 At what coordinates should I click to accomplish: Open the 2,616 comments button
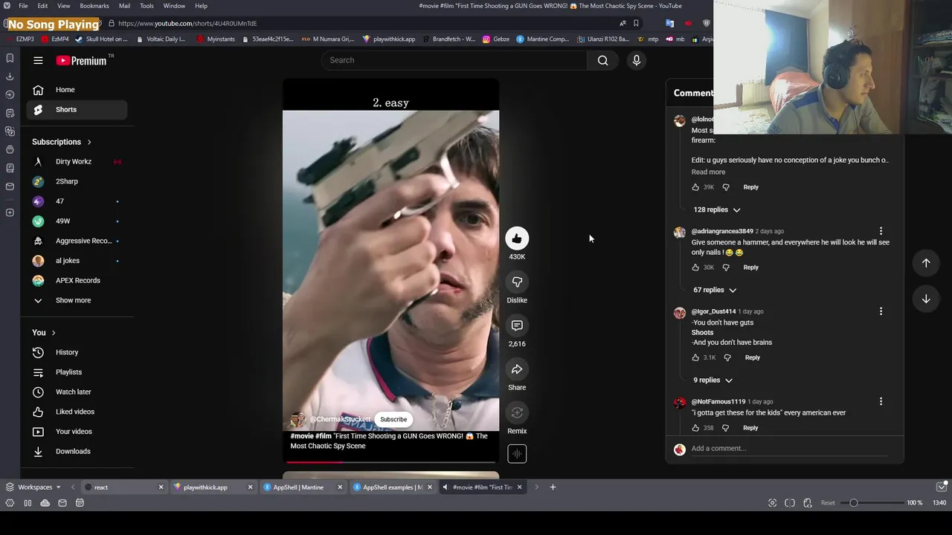[517, 325]
